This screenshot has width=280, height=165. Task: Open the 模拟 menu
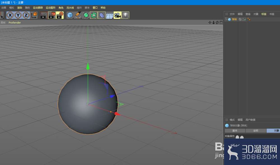pyautogui.click(x=11, y=8)
